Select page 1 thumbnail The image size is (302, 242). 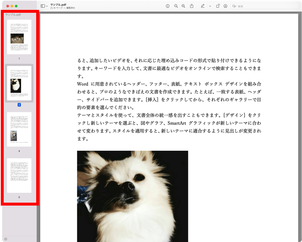pyautogui.click(x=19, y=37)
